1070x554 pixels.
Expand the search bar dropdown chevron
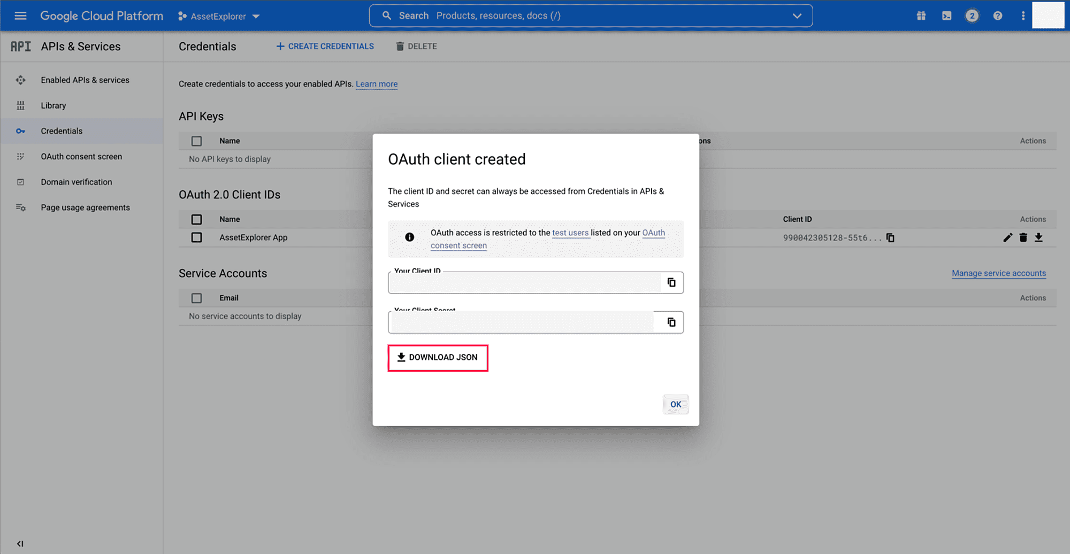click(x=797, y=16)
